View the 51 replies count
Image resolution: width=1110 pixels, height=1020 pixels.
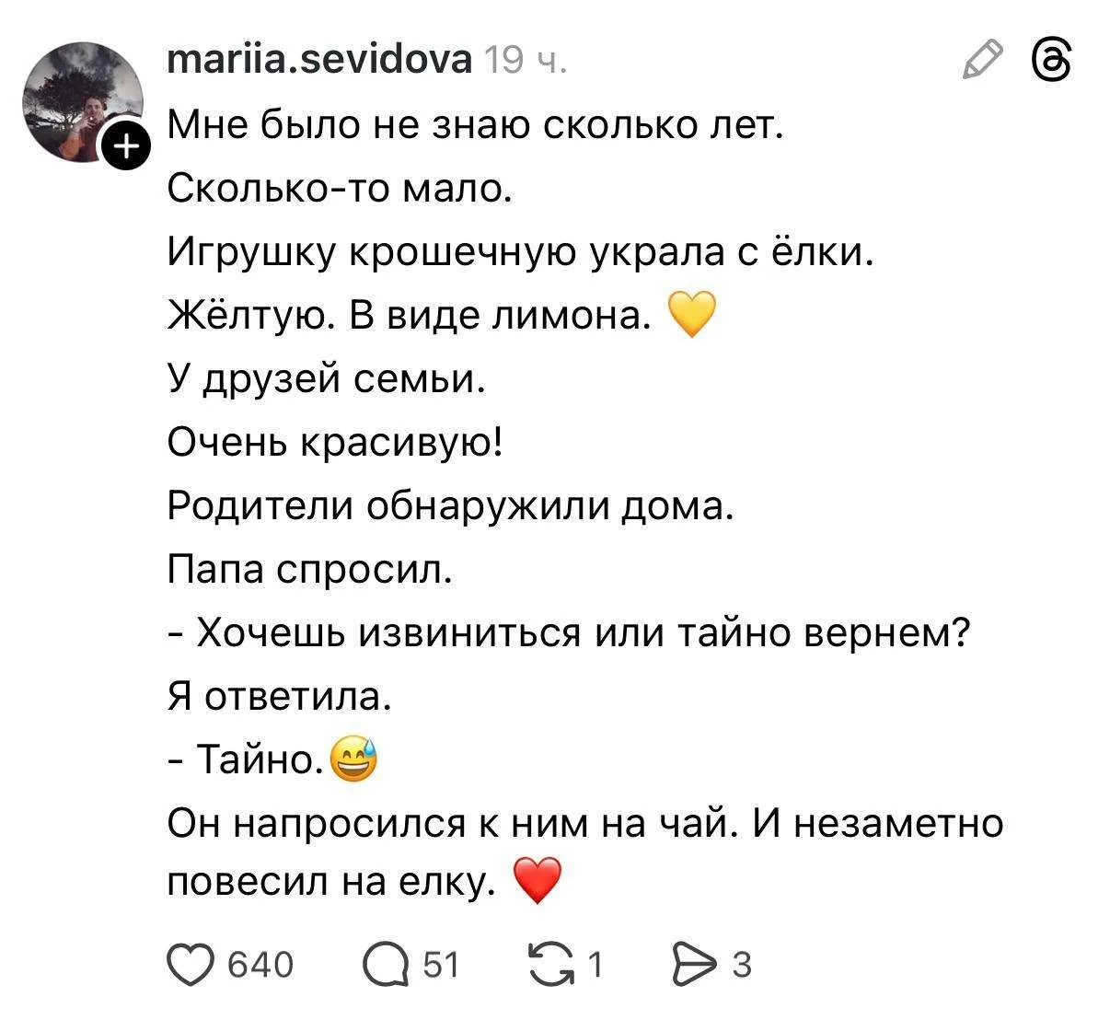(440, 965)
